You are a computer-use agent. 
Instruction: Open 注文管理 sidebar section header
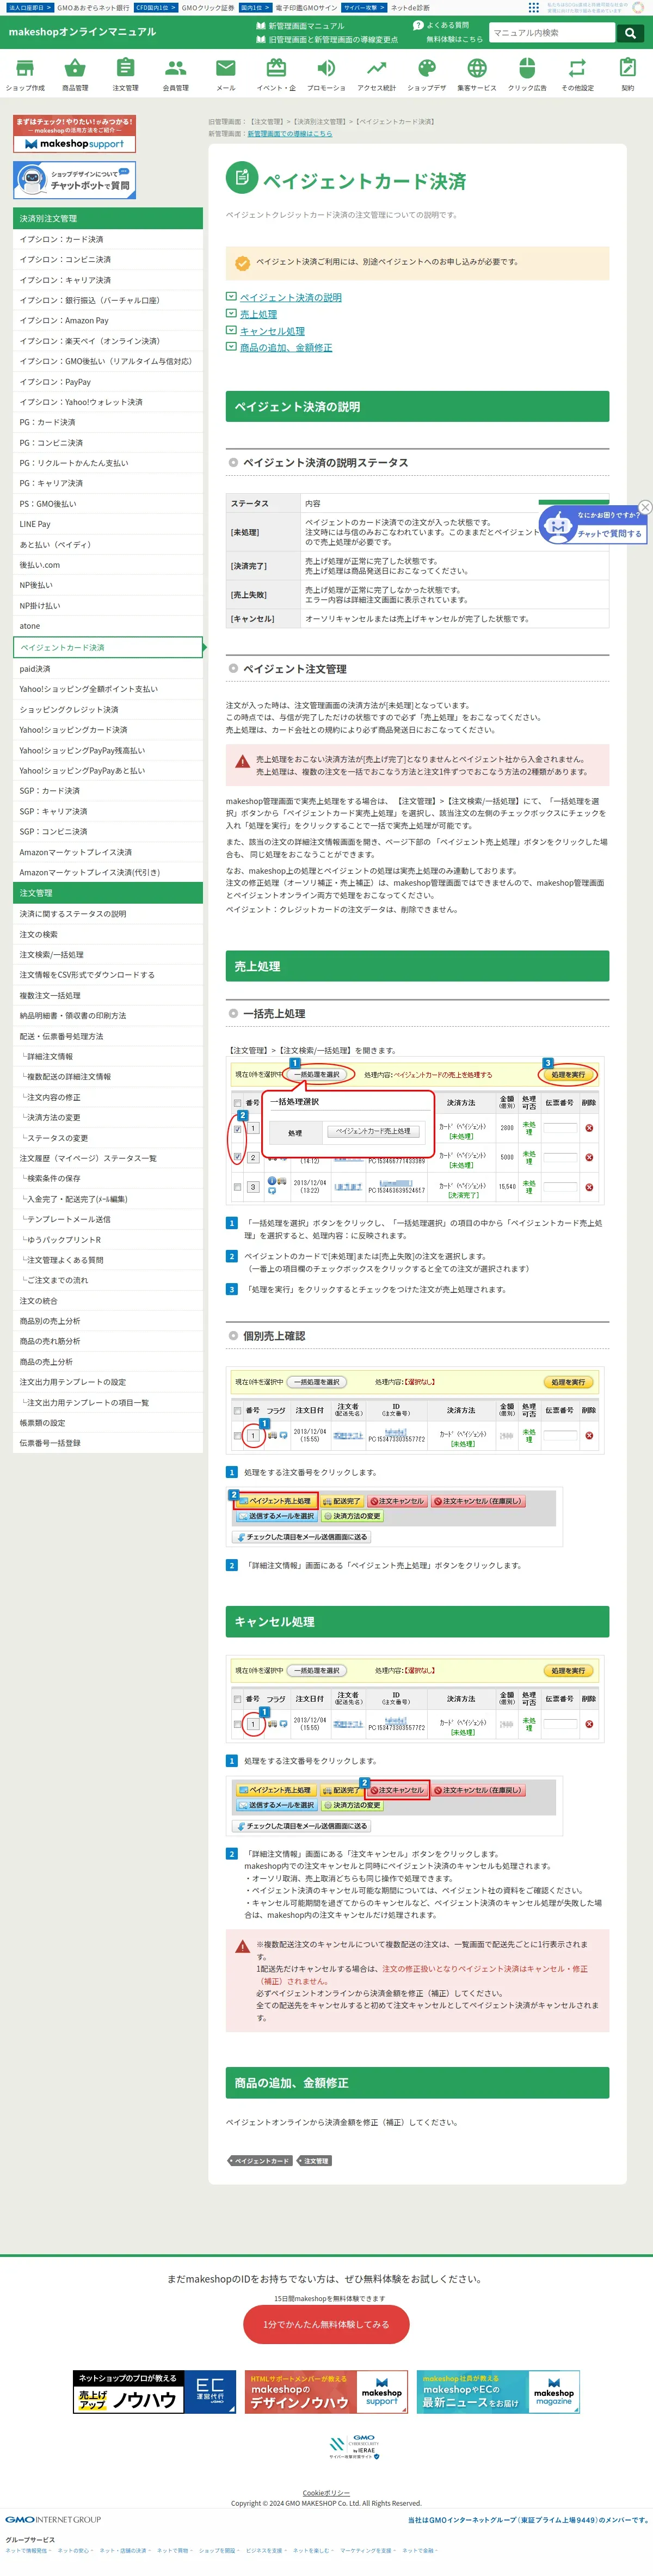pos(108,893)
